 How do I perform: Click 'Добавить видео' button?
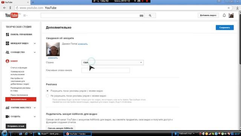click(x=208, y=15)
